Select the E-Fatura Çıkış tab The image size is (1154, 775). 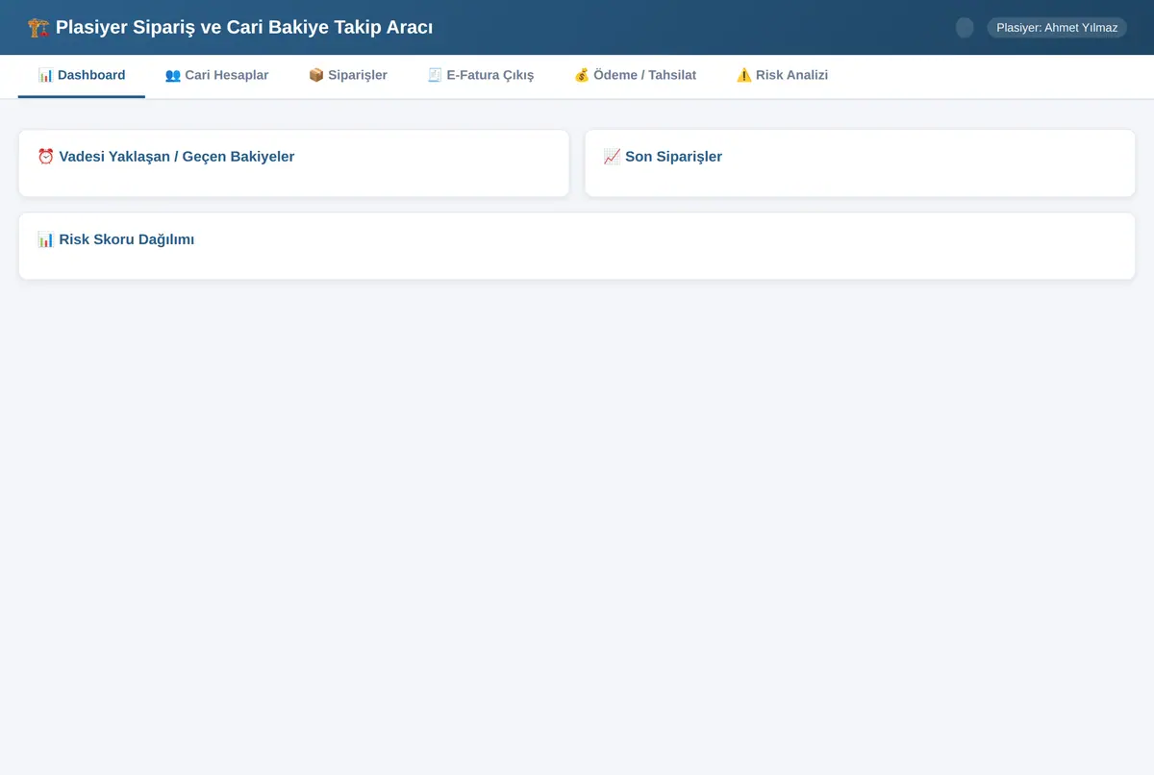point(480,75)
